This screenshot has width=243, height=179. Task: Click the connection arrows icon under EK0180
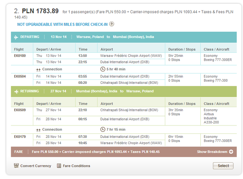[x=38, y=69]
